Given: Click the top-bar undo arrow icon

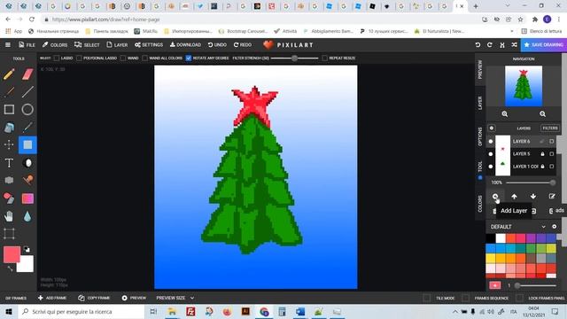Looking at the screenshot, I should click(x=478, y=45).
